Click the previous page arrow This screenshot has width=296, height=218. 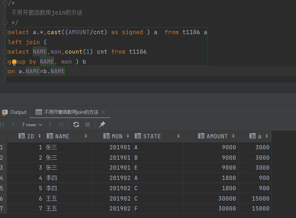click(13, 124)
